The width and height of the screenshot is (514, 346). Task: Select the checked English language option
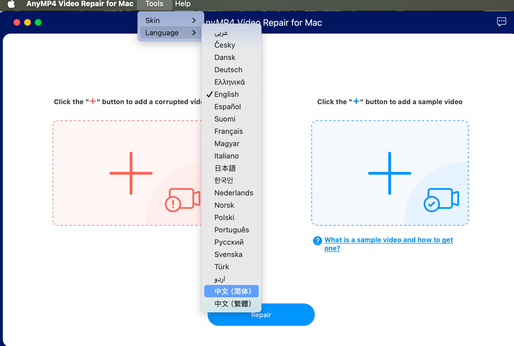[x=226, y=94]
